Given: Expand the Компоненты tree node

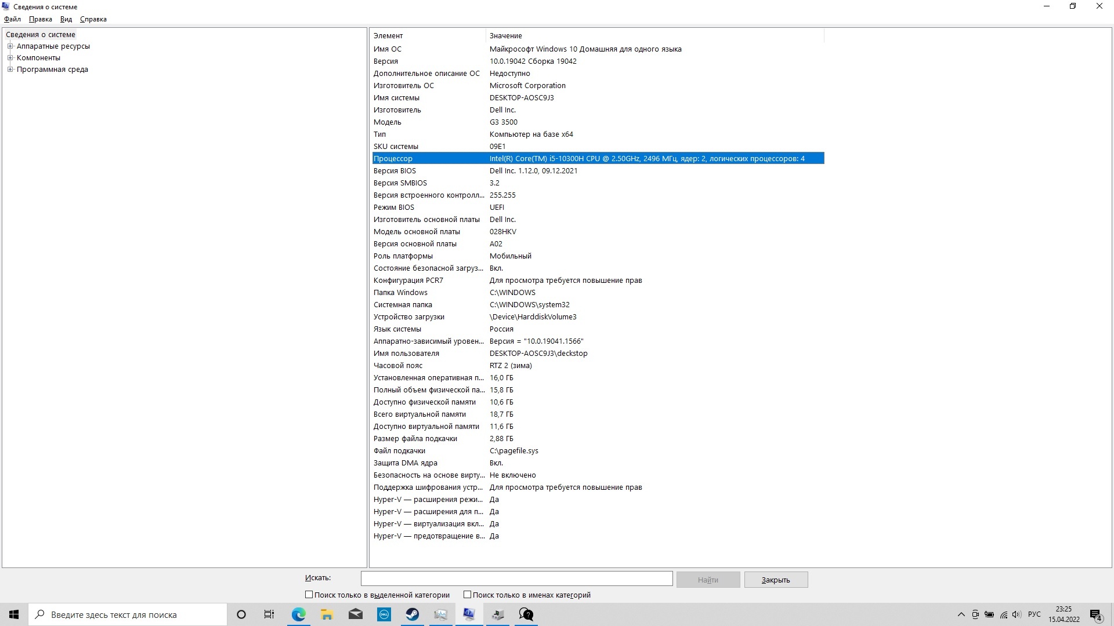Looking at the screenshot, I should click(10, 58).
